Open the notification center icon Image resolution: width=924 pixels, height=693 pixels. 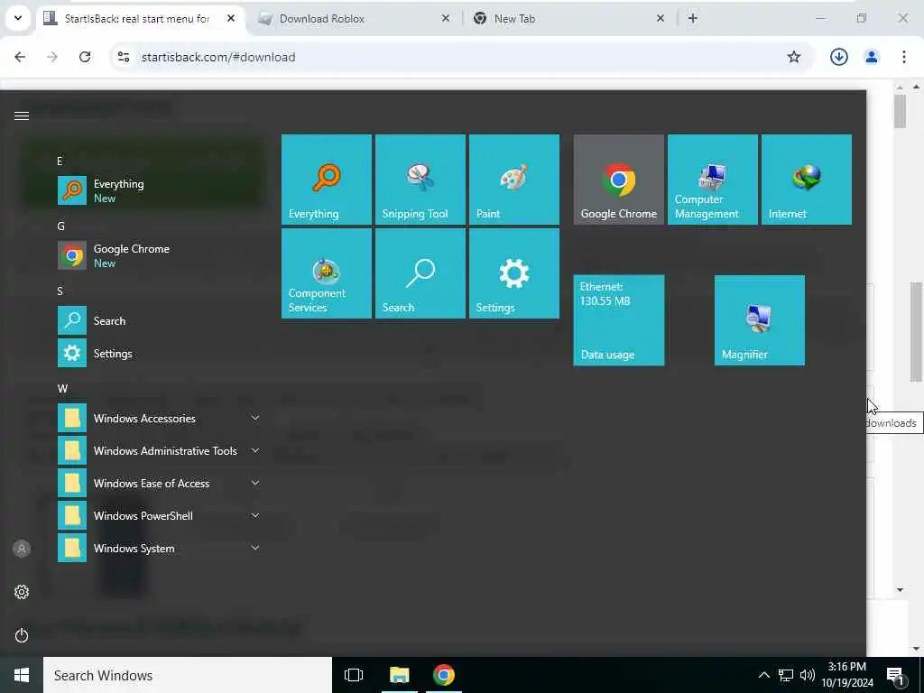coord(895,676)
